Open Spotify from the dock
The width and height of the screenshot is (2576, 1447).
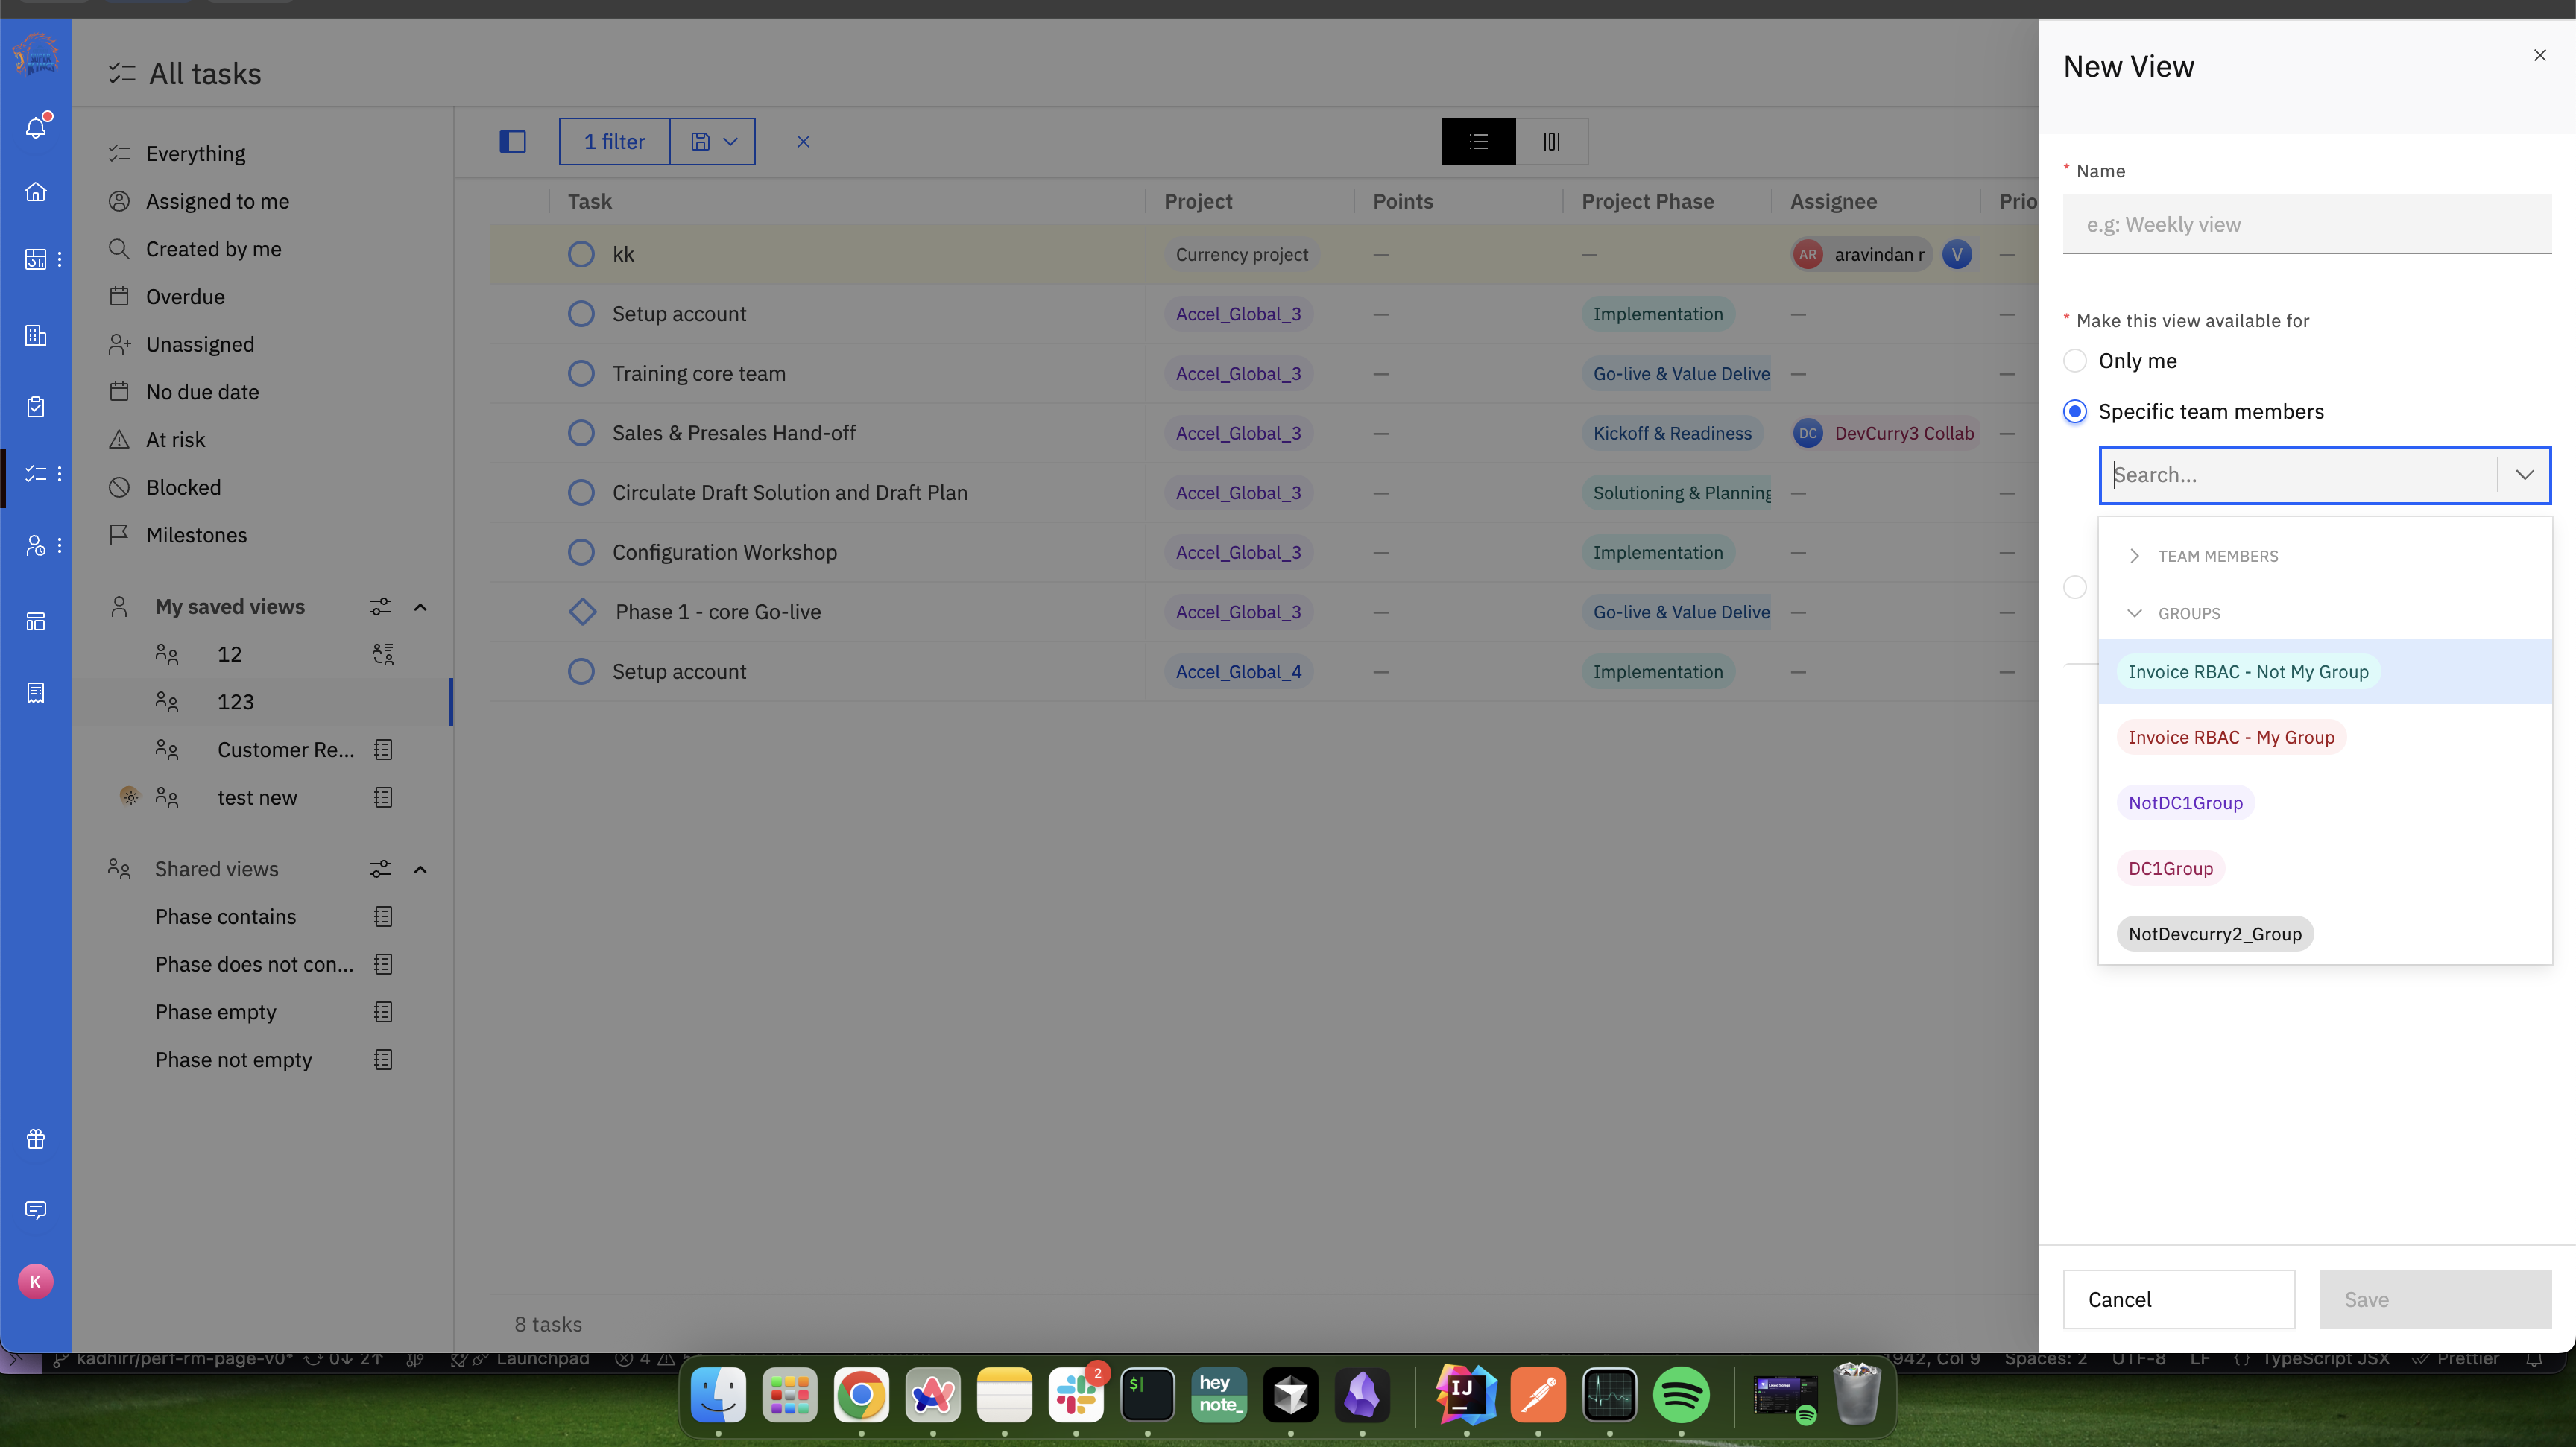coord(1681,1394)
